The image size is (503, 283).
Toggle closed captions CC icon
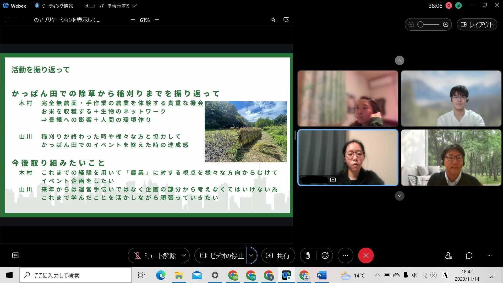point(16,255)
